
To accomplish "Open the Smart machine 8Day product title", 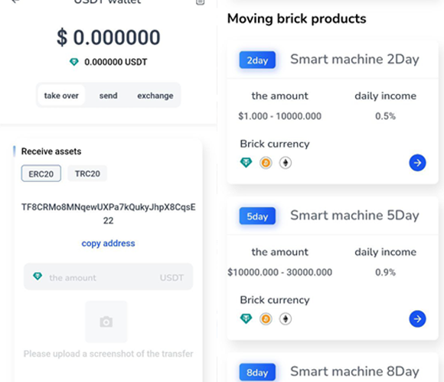I will [354, 371].
